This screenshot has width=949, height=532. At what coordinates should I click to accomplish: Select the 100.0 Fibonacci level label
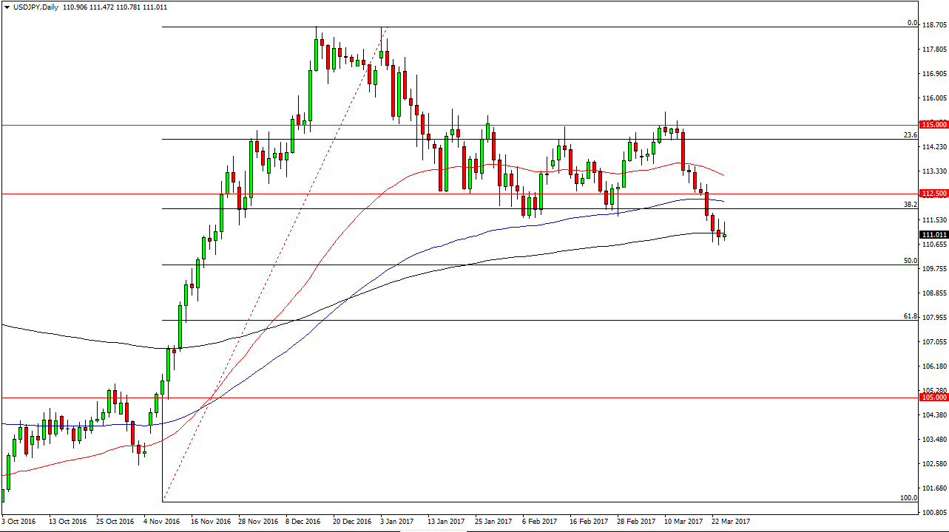click(909, 498)
